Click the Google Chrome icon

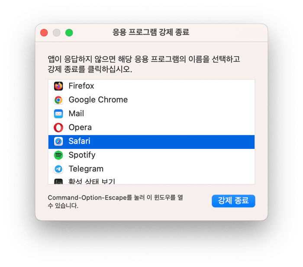(58, 100)
